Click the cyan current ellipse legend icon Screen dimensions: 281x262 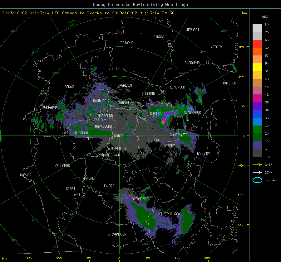point(257,180)
